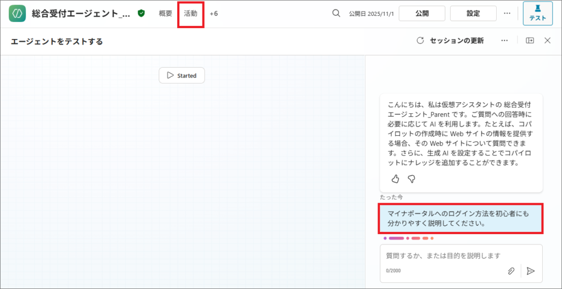The image size is (562, 289).
Task: Open search with the magnifier icon
Action: point(336,13)
